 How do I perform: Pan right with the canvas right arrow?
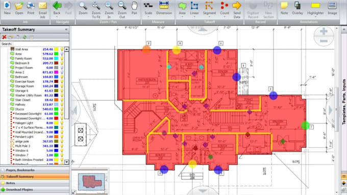330,110
